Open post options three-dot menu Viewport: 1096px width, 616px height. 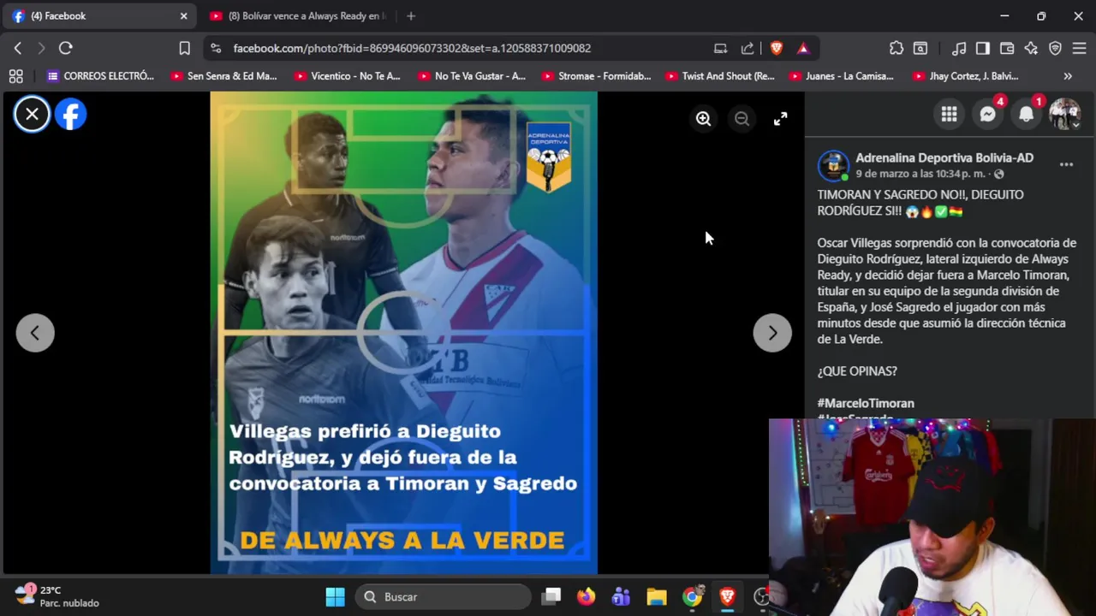point(1066,164)
